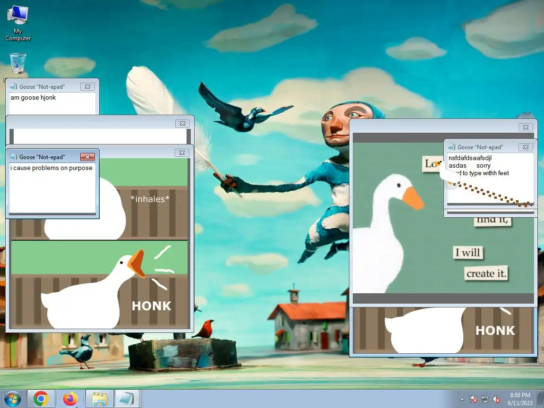Close the blank white meme window
Screen dimensions: 544x408
pos(182,124)
